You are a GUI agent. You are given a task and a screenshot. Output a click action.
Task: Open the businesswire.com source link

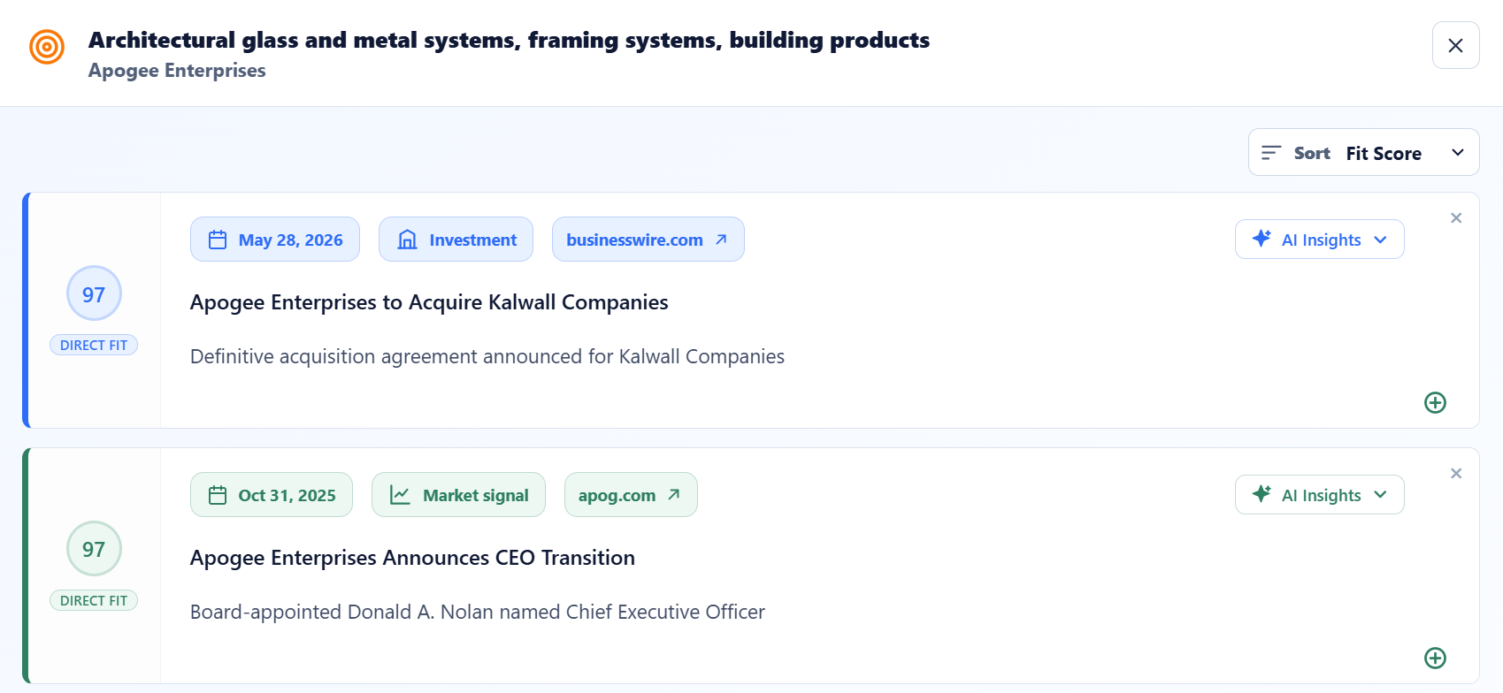(x=648, y=240)
